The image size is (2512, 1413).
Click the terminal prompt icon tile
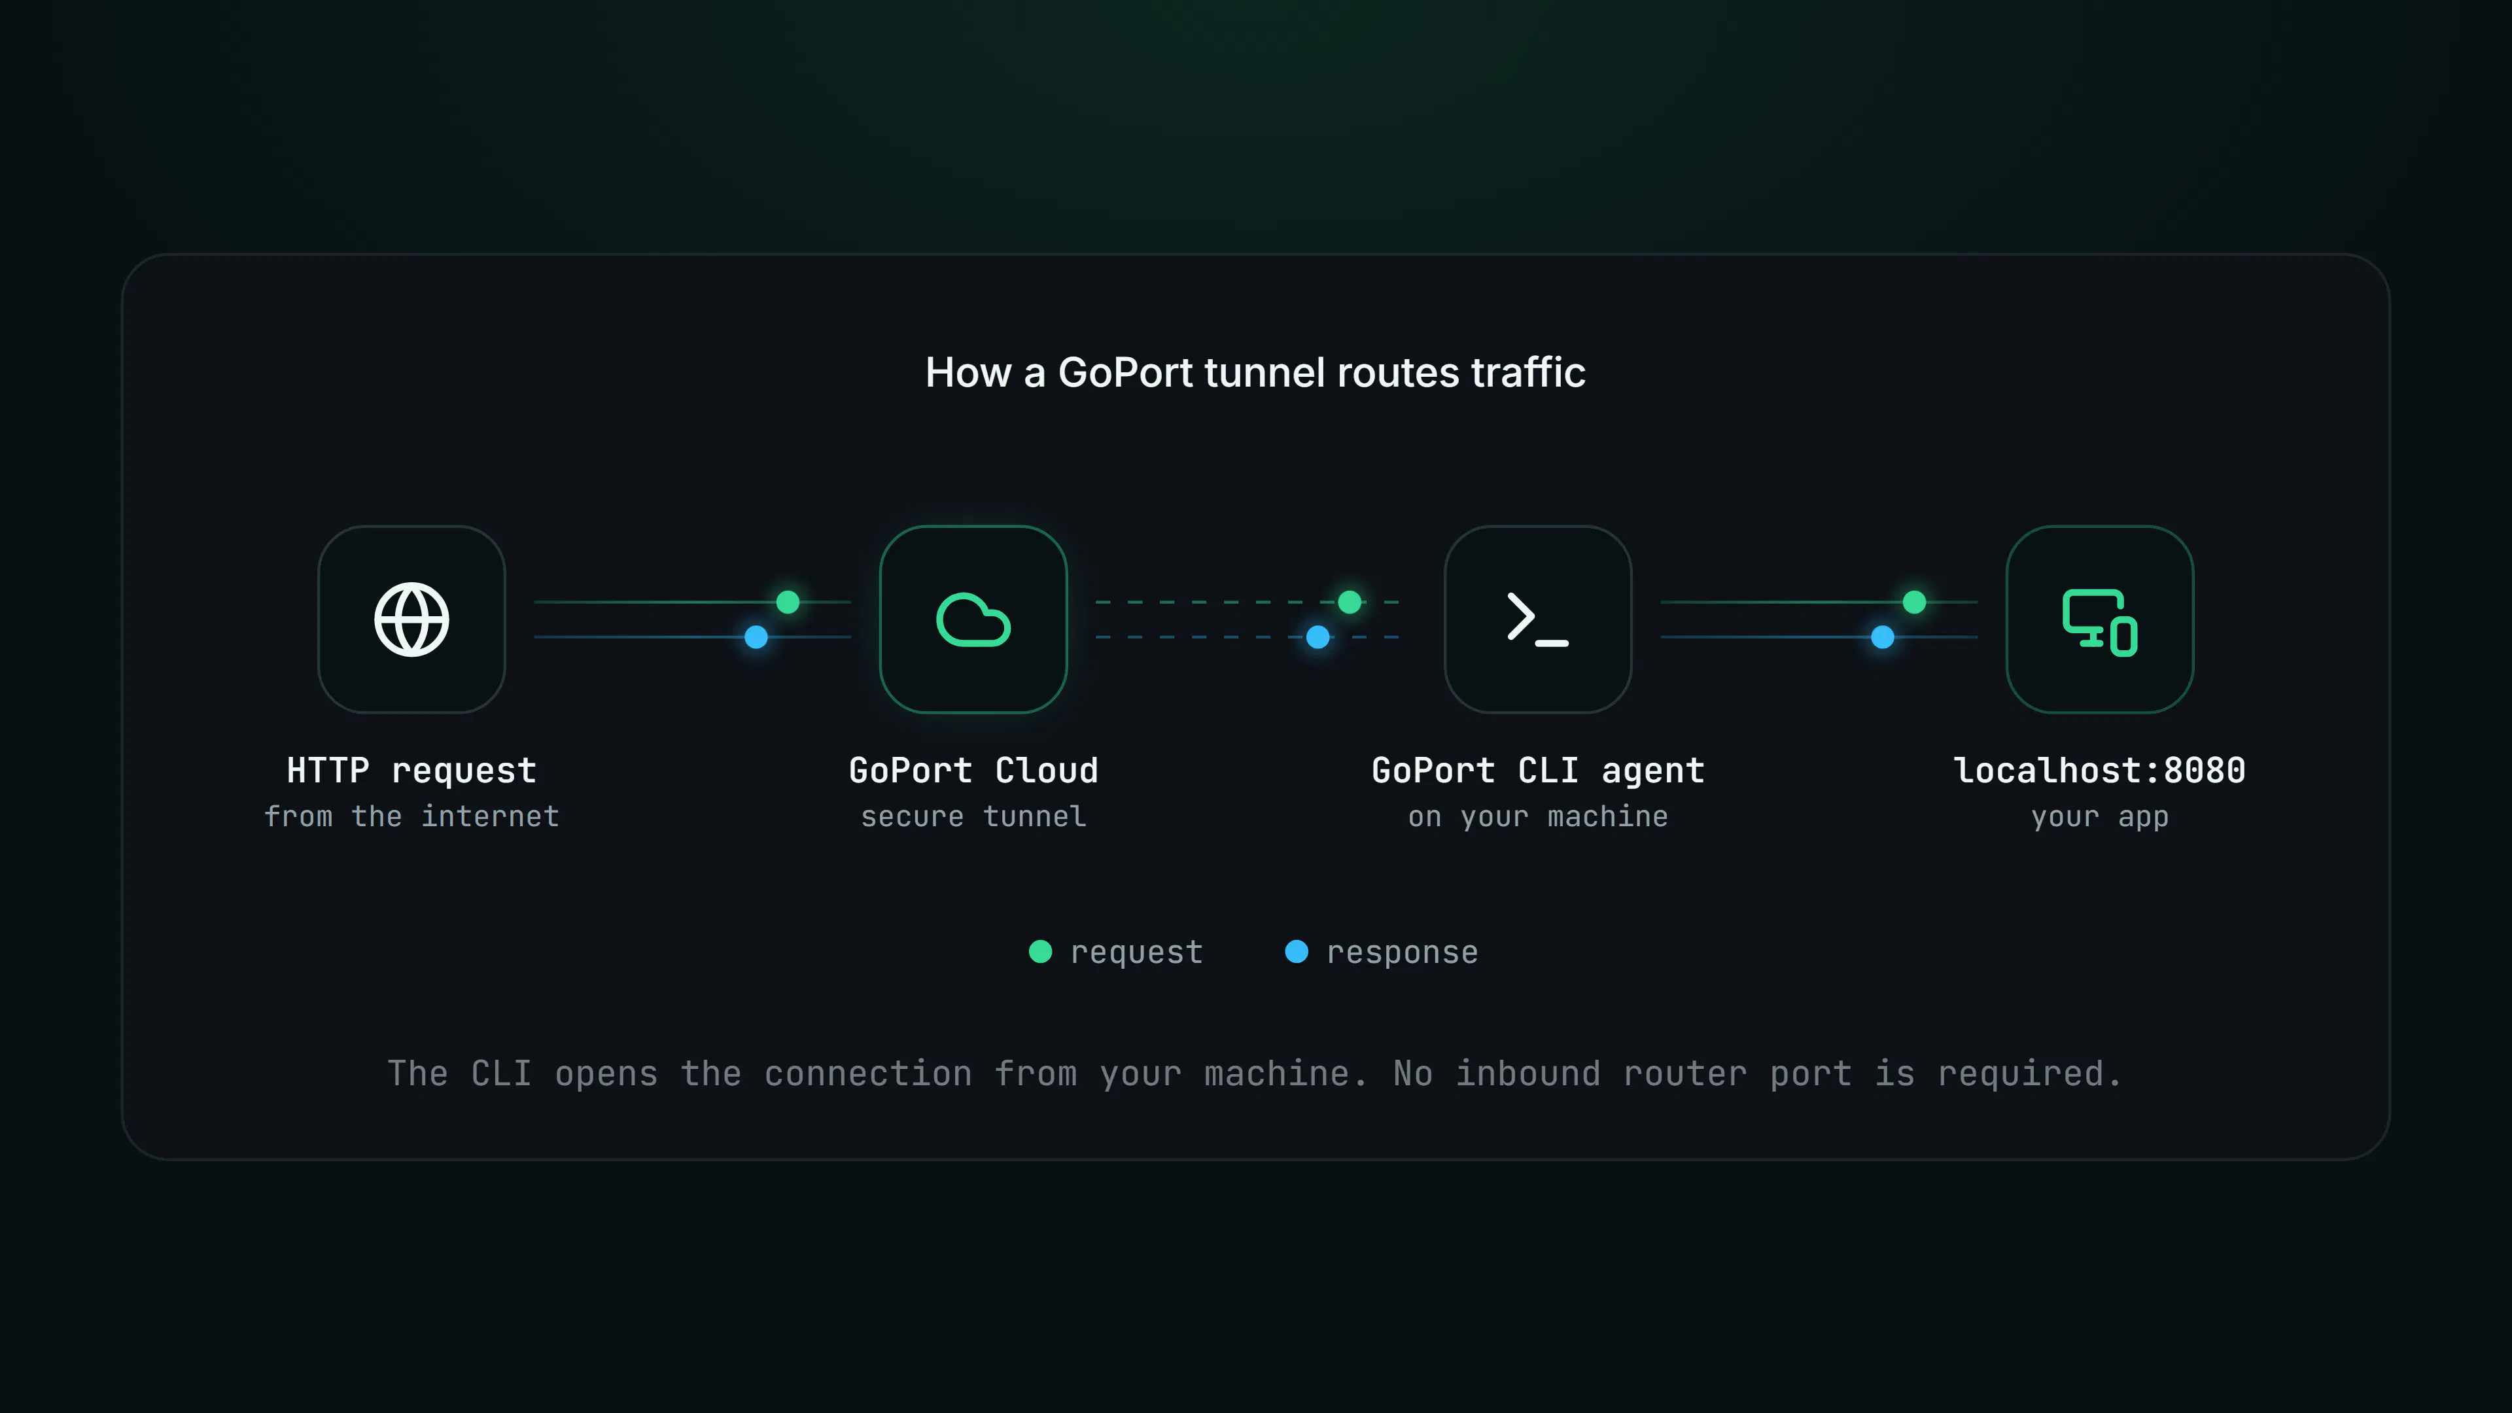click(1538, 619)
